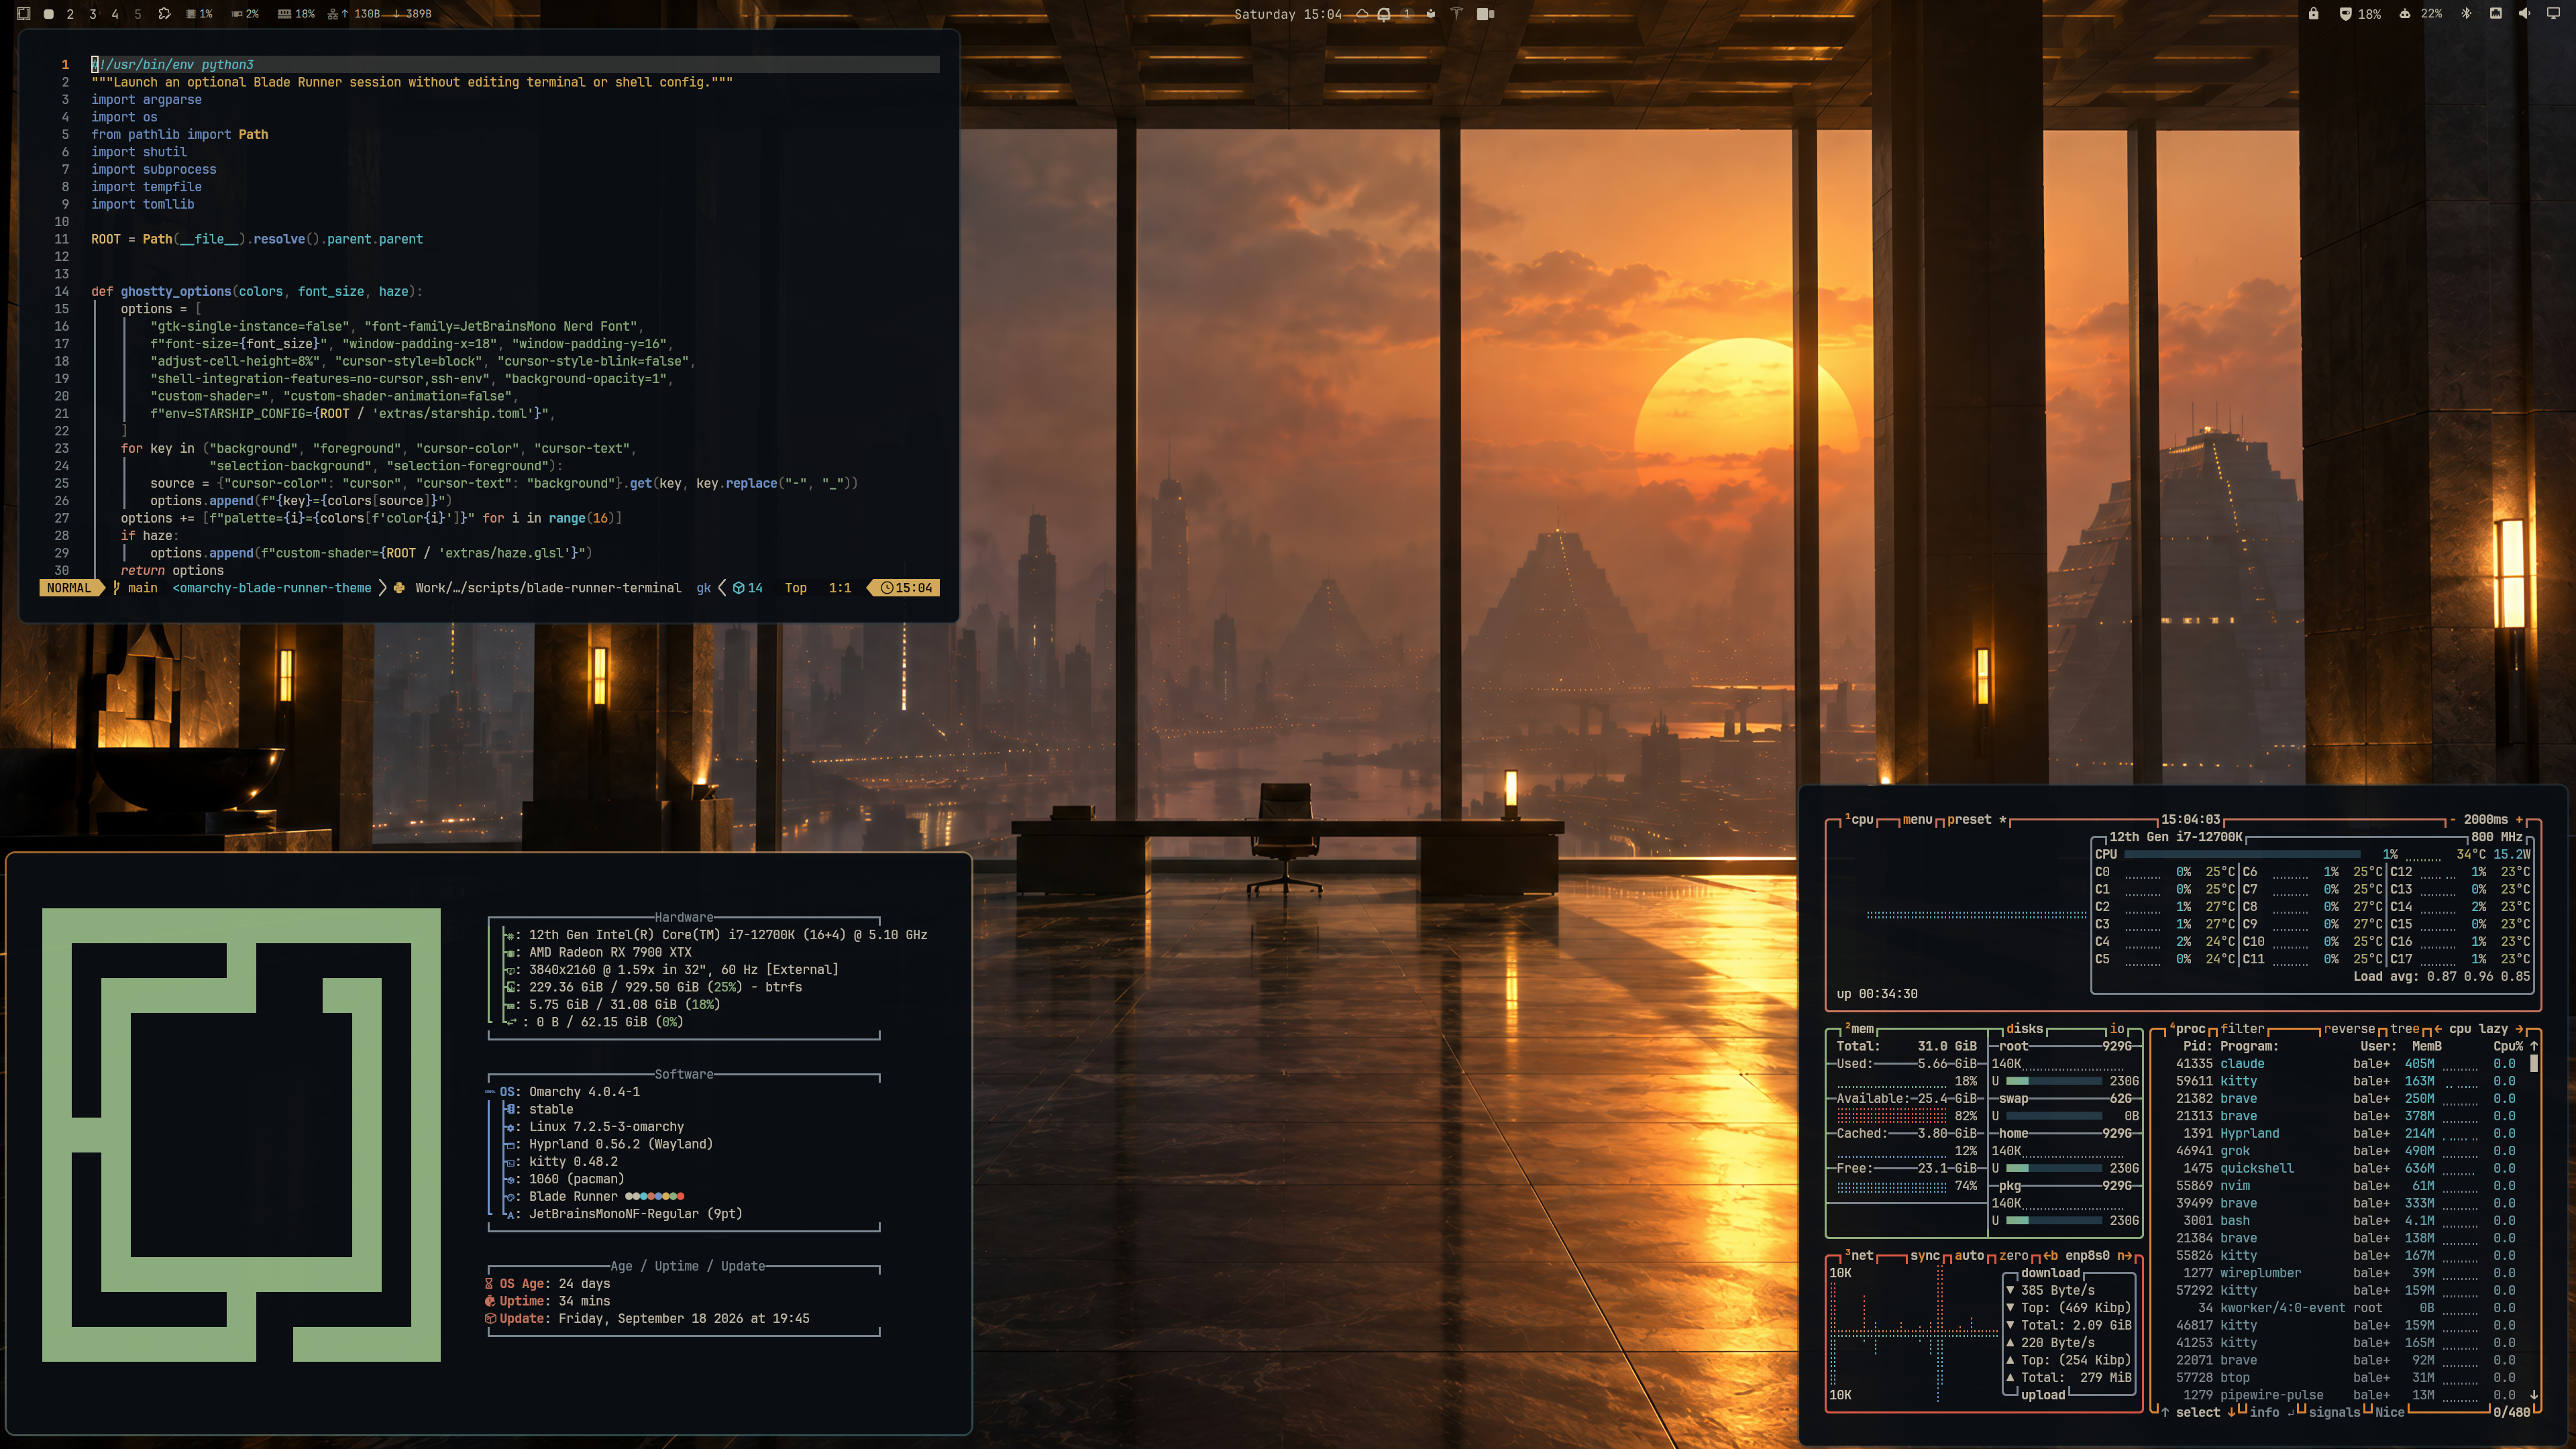Click zero in btop net box

click(x=2014, y=1256)
